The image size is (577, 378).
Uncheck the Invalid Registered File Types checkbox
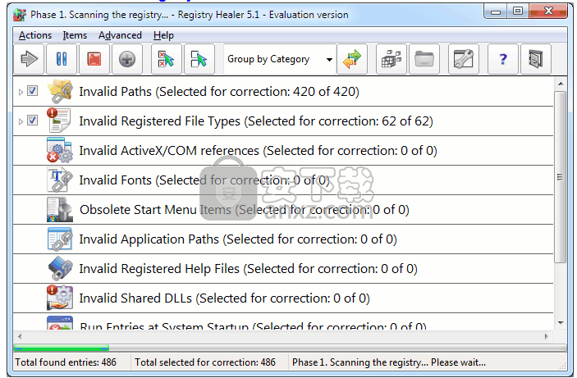33,121
